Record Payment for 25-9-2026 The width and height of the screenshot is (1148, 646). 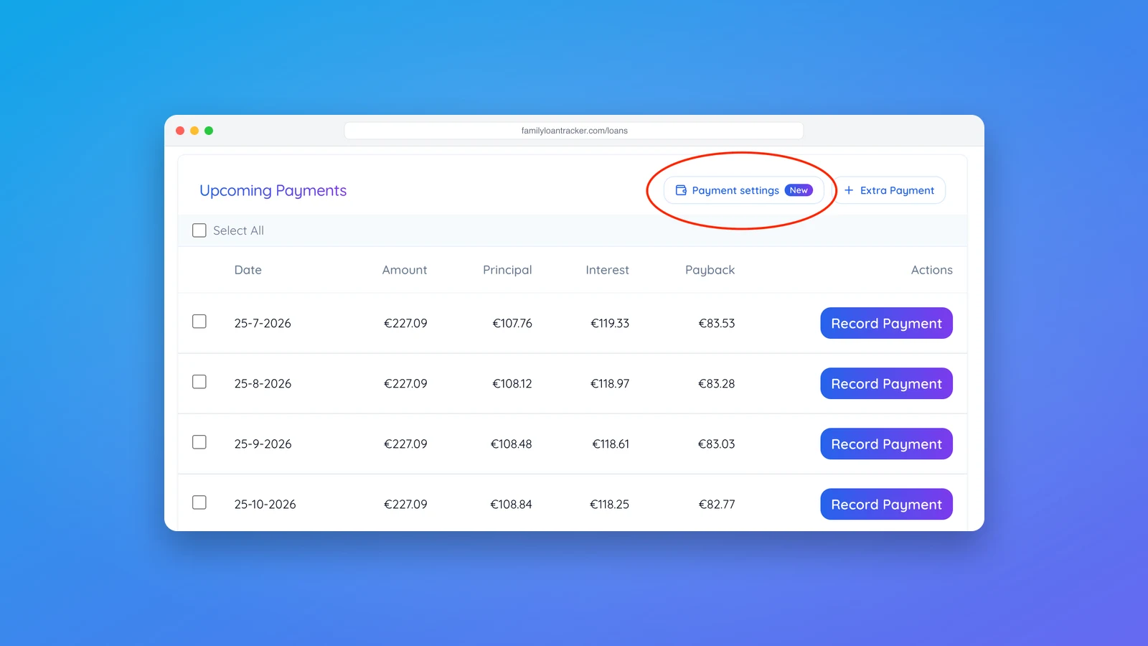(886, 444)
